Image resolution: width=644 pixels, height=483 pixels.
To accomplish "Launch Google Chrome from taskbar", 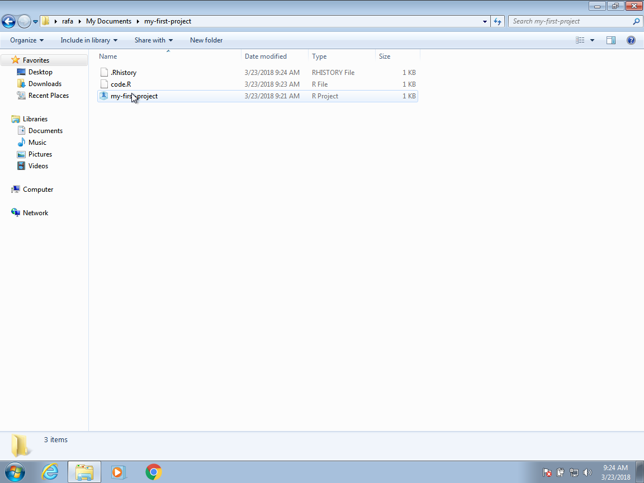I will [154, 472].
